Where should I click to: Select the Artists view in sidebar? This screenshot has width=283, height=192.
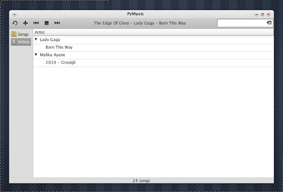(21, 42)
